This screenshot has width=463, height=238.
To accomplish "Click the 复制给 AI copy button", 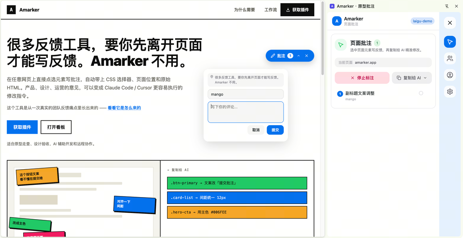I will tap(412, 78).
